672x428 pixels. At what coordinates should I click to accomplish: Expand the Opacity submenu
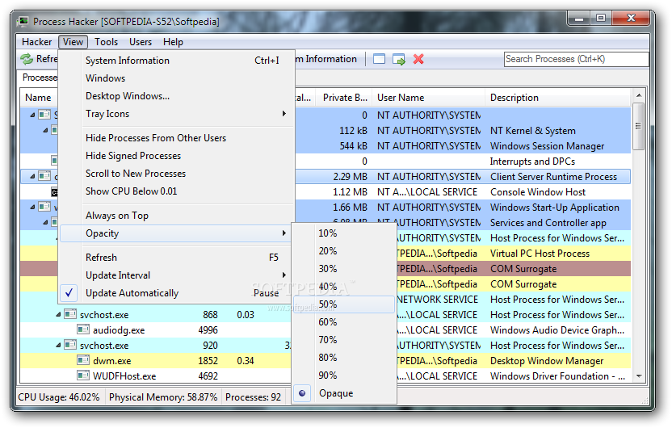(x=177, y=233)
